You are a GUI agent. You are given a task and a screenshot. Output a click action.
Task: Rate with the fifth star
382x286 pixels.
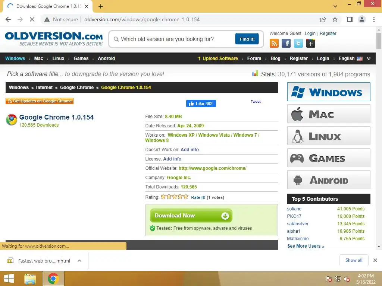click(x=186, y=196)
